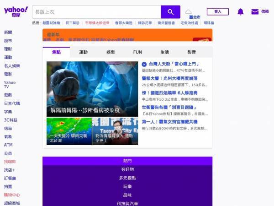274x206 pixels.
Task: Open headline about 國道烈焰燒車 6人
Action: coord(170,93)
